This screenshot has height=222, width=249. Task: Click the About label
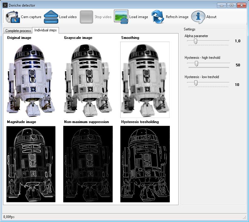(x=211, y=17)
